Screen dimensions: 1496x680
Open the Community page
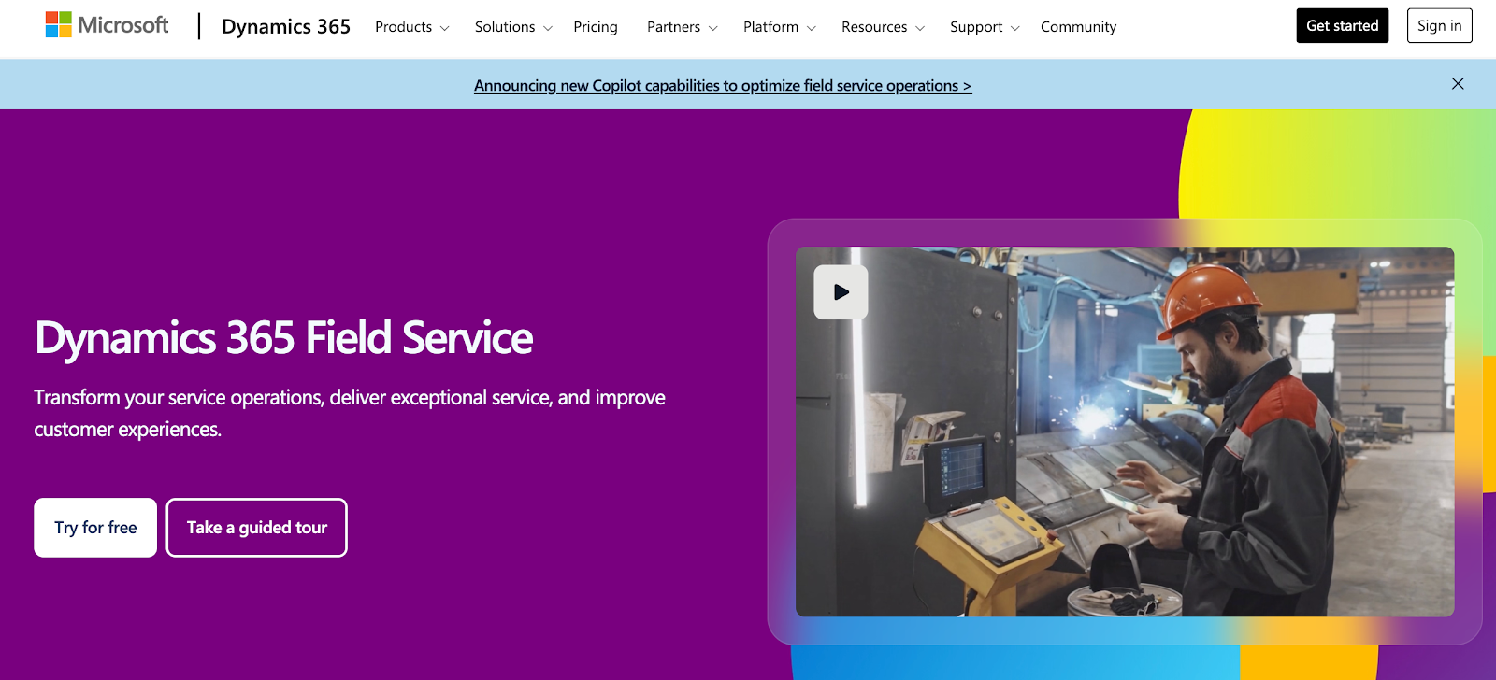click(x=1078, y=27)
